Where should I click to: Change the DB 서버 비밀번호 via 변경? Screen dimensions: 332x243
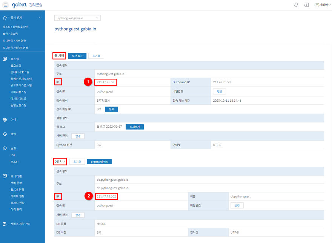237,206
